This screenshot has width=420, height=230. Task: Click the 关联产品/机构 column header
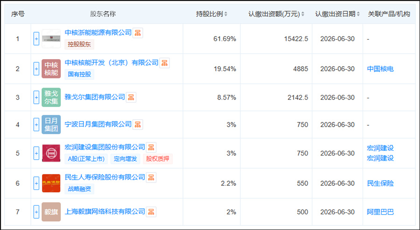[x=389, y=14]
